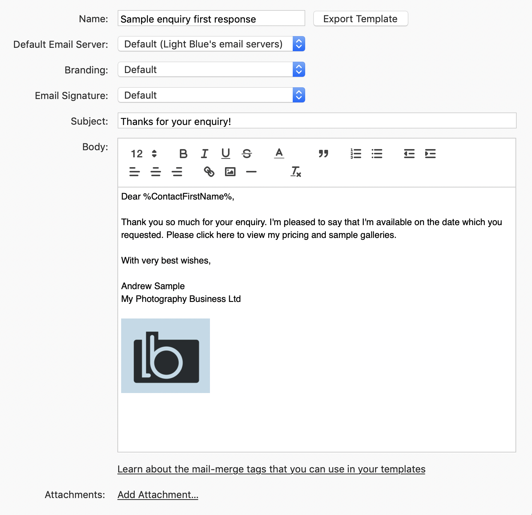The width and height of the screenshot is (532, 515).
Task: Apply strikethrough to selected text
Action: 247,154
